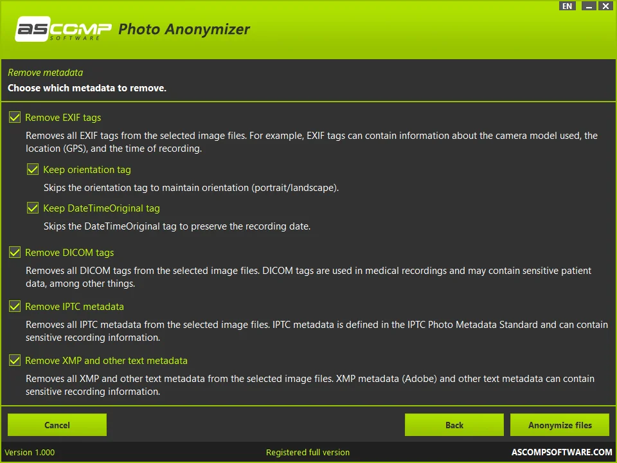Click the 'Removes all DICOM tags' description
The image size is (617, 463).
[x=308, y=277]
